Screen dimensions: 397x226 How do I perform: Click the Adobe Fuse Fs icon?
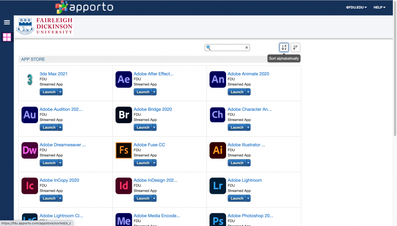[x=124, y=150]
